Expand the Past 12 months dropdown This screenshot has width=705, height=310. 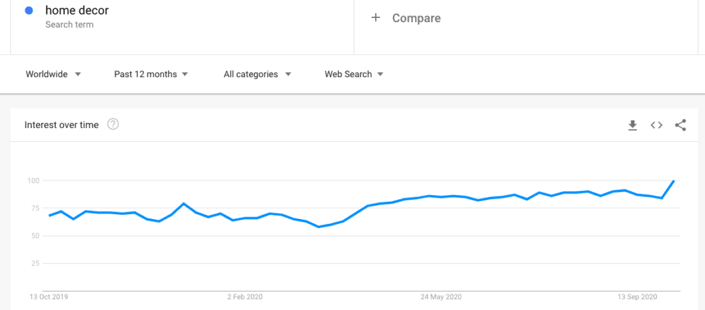151,74
